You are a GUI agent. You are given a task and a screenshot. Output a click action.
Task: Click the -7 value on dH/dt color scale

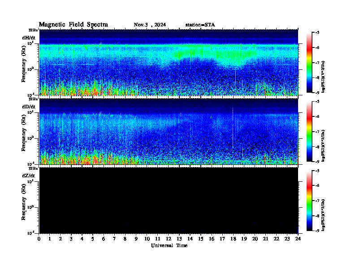point(317,63)
